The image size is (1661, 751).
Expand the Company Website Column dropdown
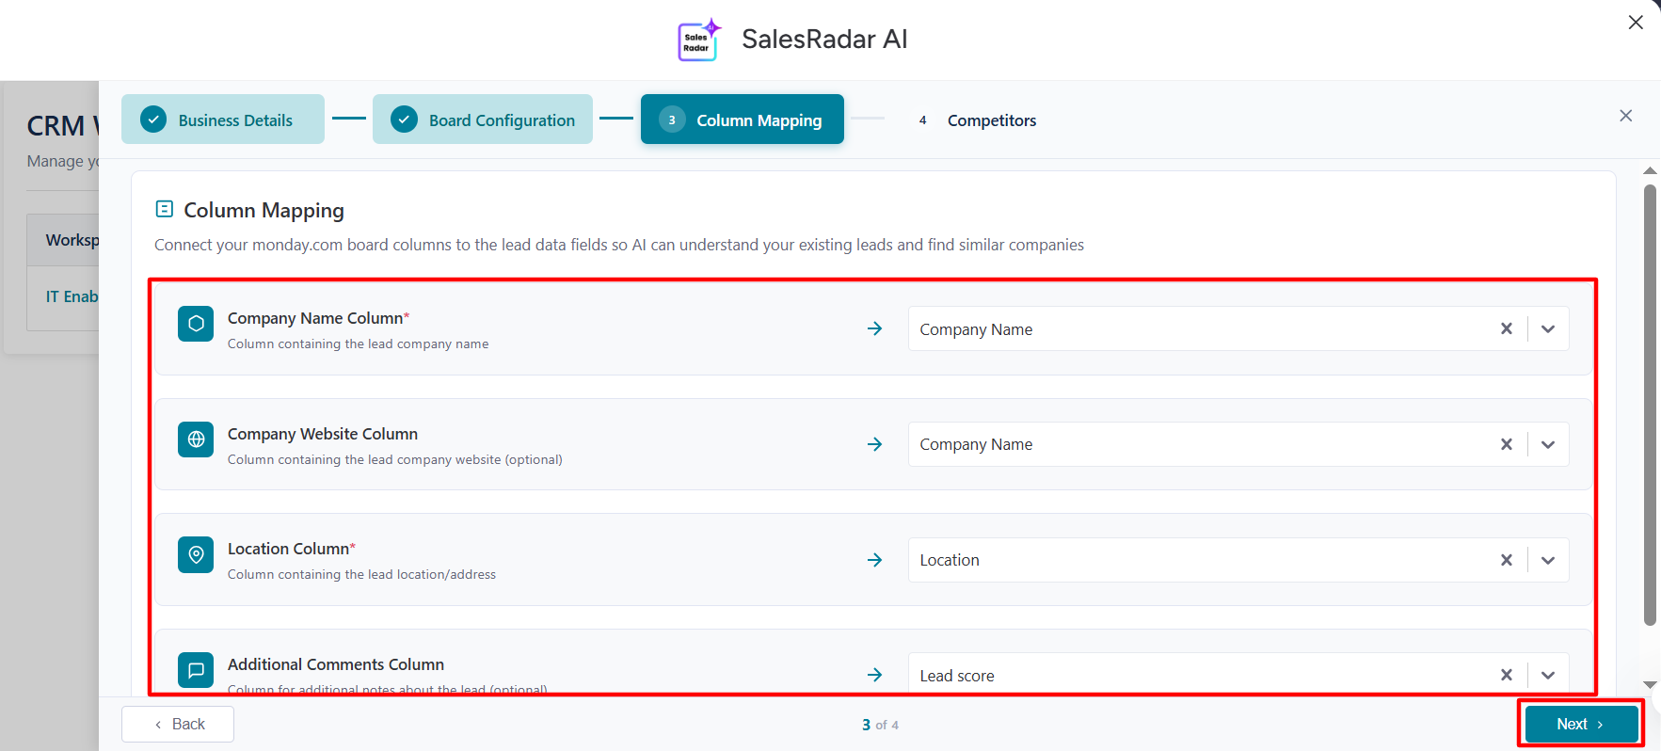1548,444
